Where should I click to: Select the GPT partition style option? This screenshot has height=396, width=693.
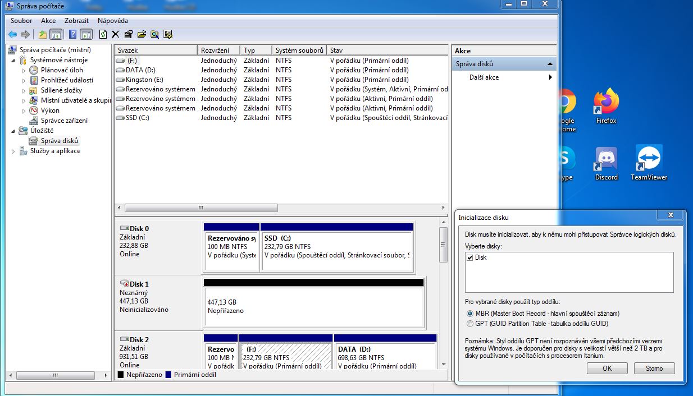point(470,324)
